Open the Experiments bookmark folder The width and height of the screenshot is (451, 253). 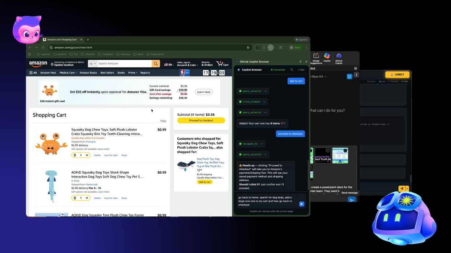pyautogui.click(x=156, y=54)
